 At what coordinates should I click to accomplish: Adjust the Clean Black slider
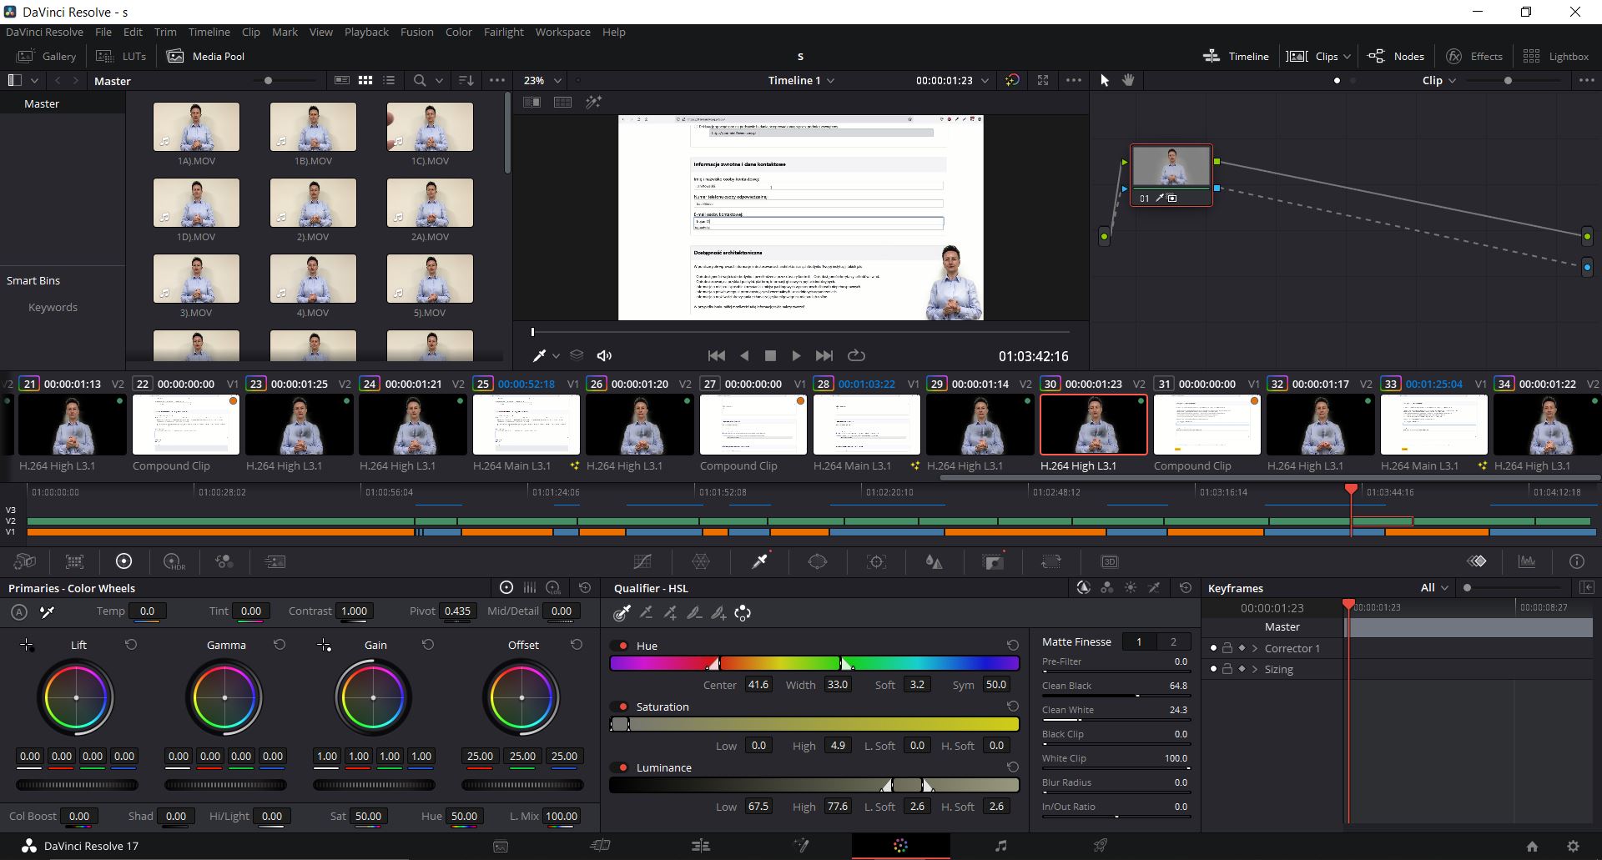pos(1115,695)
